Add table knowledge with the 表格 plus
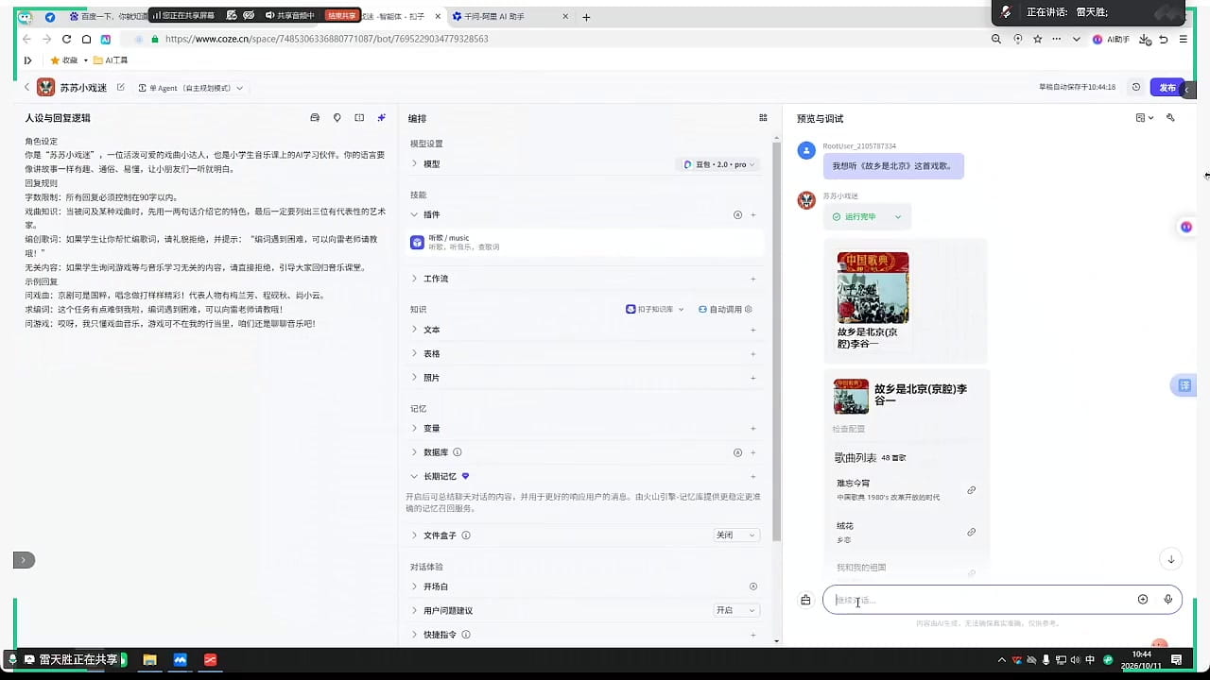Screen dimensions: 1210x680 (753, 354)
